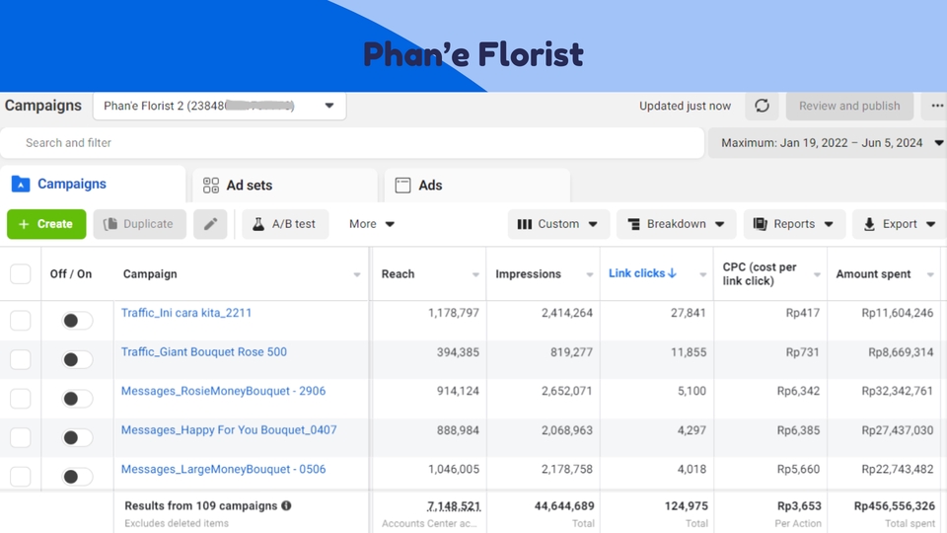Click Review and publish button

[x=849, y=106]
